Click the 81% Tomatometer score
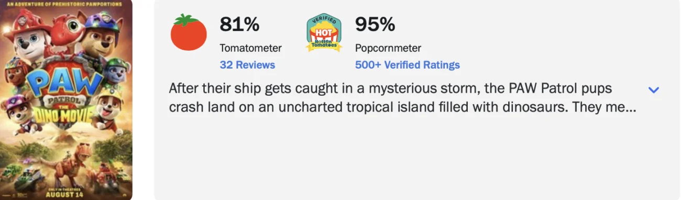Screen dimensions: 681x200 tap(239, 24)
